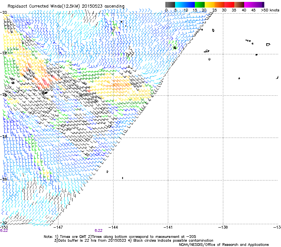
Task: Click the '25' label under the color scale
Action: tap(215, 10)
